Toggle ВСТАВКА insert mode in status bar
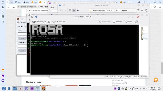The width and height of the screenshot is (163, 91). pos(113,77)
